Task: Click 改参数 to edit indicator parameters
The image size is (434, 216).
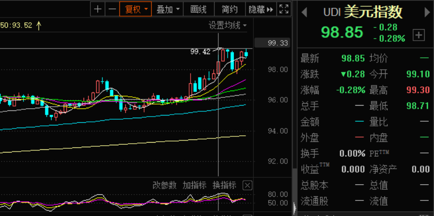Action: tap(165, 185)
